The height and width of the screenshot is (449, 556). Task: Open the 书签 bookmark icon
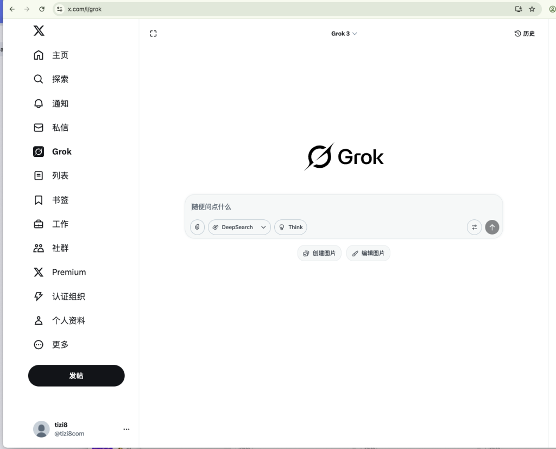click(x=39, y=200)
